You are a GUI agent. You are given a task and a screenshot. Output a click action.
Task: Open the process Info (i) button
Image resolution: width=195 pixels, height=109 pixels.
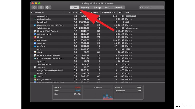click(x=41, y=7)
